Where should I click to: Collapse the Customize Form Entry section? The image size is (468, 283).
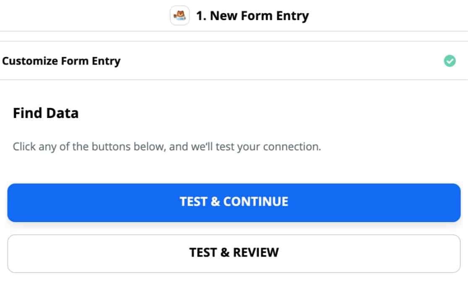point(61,61)
